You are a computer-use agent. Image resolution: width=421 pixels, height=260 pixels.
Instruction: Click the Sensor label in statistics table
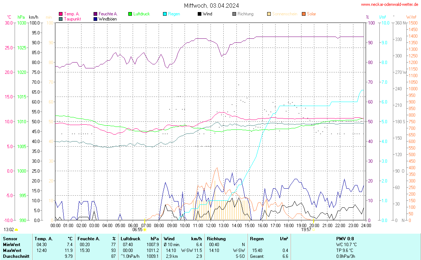(x=10, y=239)
